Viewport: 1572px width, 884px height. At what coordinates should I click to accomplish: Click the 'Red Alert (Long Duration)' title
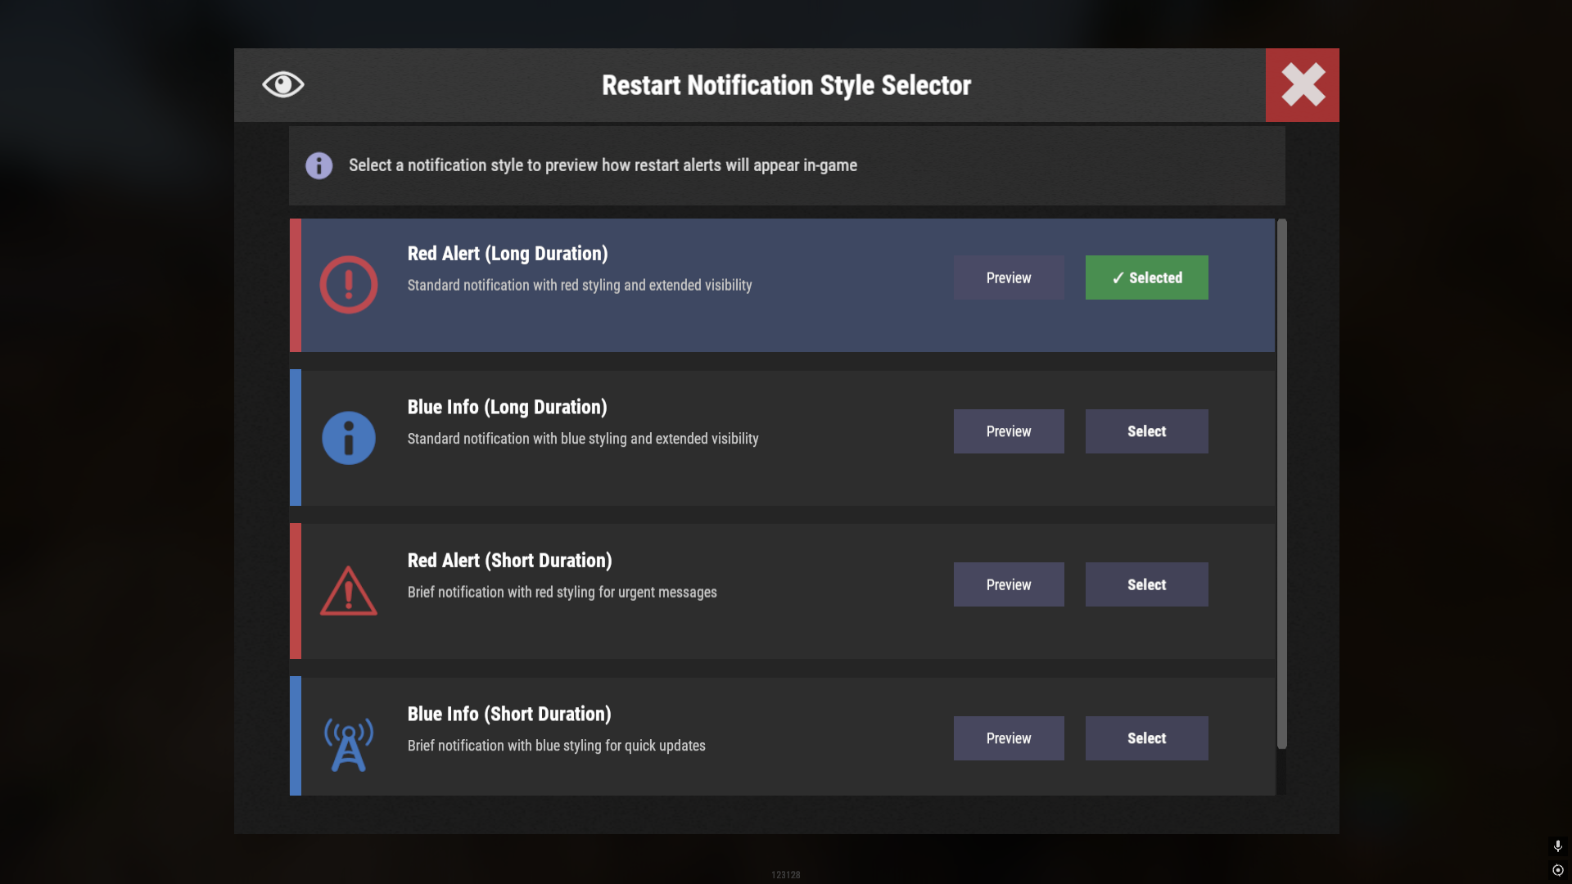[x=508, y=254]
